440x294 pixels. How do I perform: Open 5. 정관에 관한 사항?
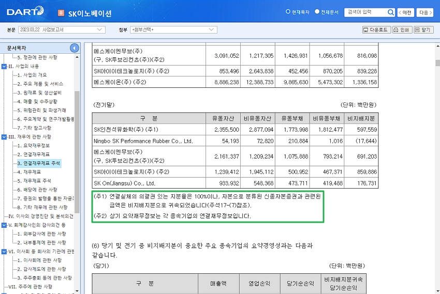37,57
